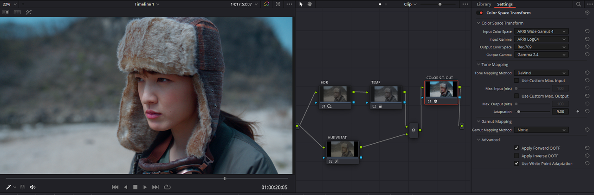This screenshot has height=195, width=594.
Task: Jump to the last frame
Action: pyautogui.click(x=155, y=187)
